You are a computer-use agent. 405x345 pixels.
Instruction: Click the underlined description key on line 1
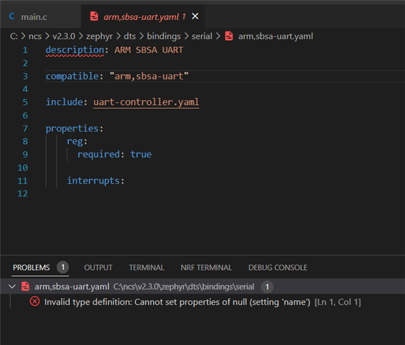(75, 50)
